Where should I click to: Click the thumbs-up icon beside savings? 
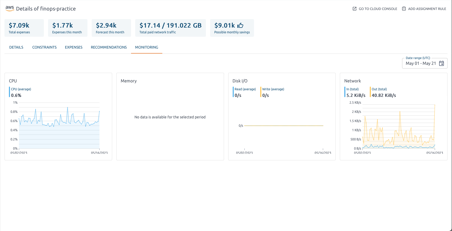coord(240,25)
